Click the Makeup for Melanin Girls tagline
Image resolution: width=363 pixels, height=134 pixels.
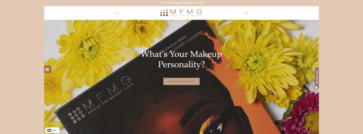(186, 15)
